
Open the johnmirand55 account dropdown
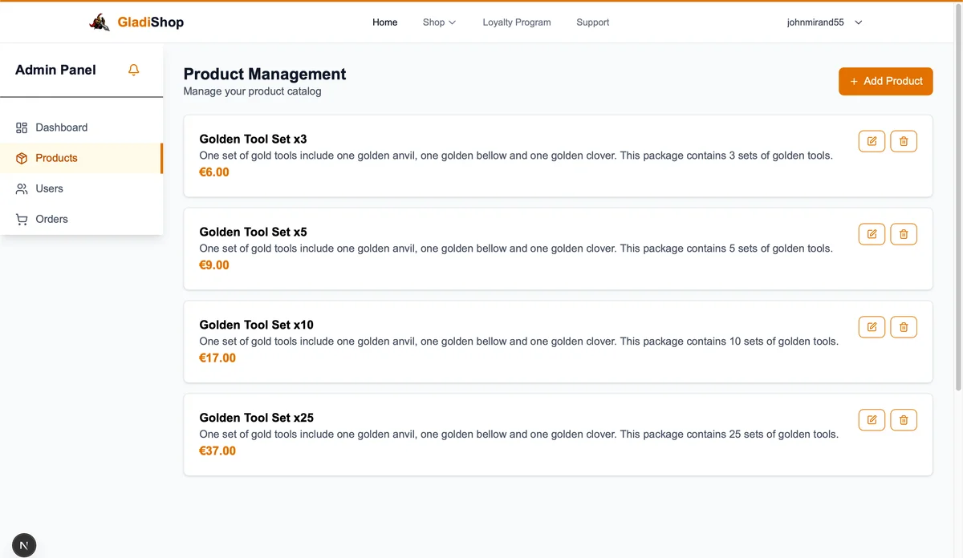tap(824, 22)
